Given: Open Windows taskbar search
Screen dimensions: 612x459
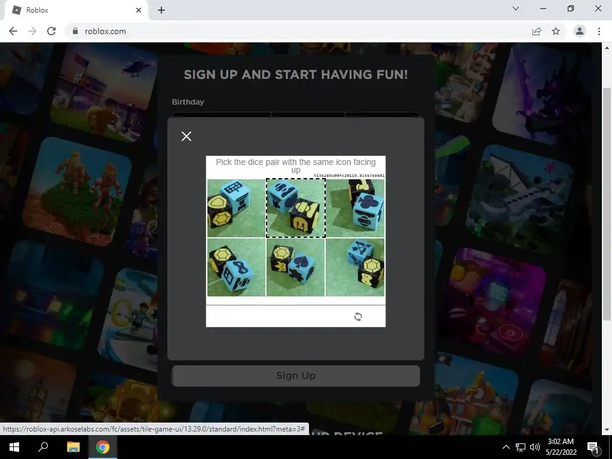Looking at the screenshot, I should [x=43, y=447].
